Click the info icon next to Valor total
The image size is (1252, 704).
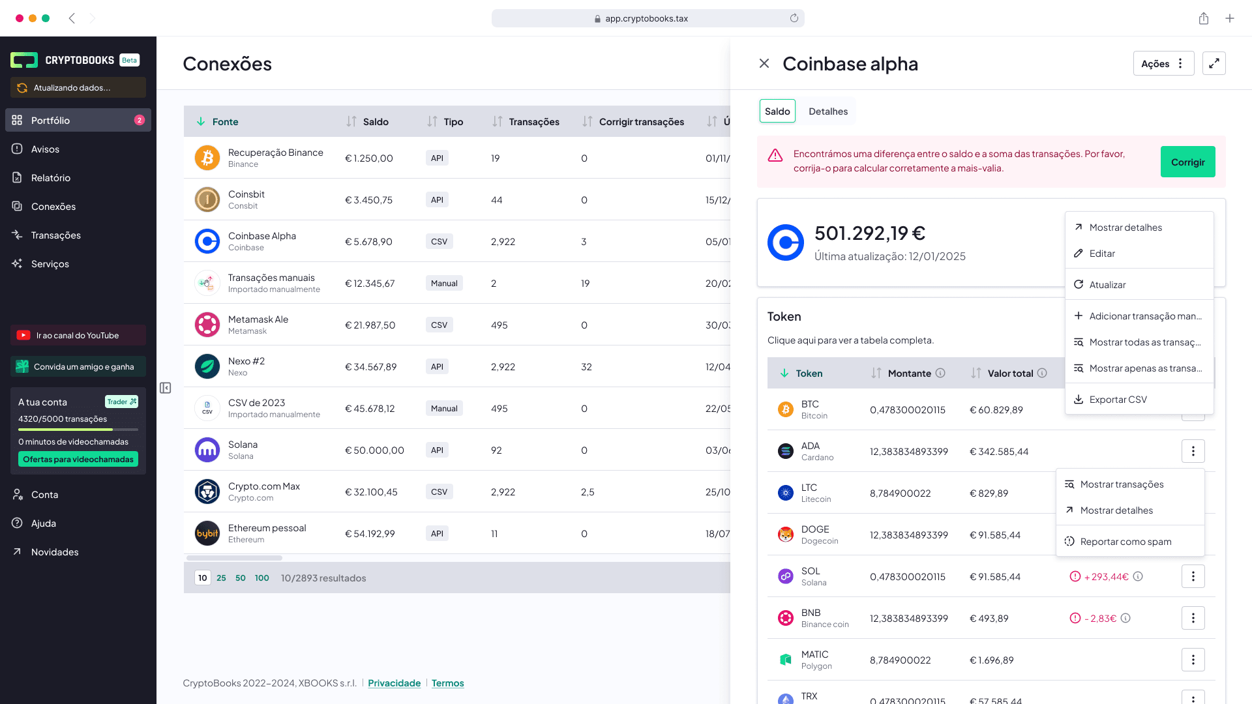[1042, 373]
